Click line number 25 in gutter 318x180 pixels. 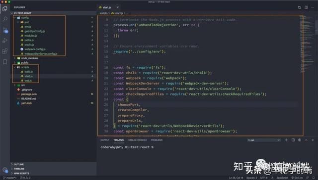tap(106, 104)
